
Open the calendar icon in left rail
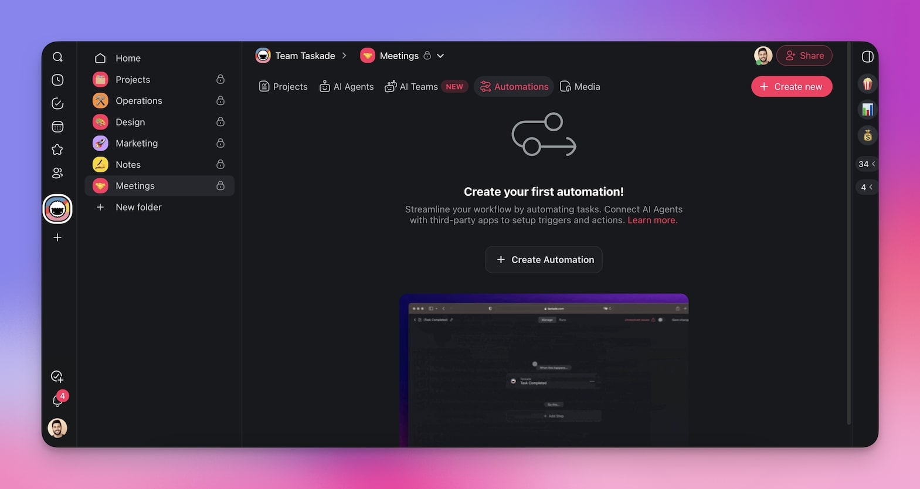pyautogui.click(x=57, y=127)
